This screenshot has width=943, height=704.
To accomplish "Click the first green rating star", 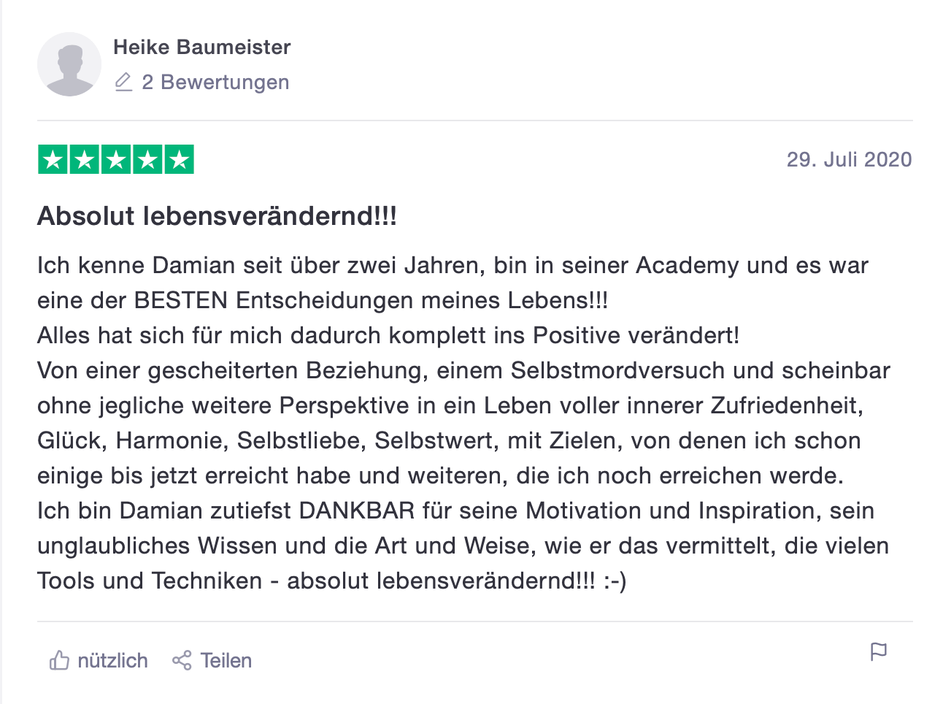I will coord(53,160).
